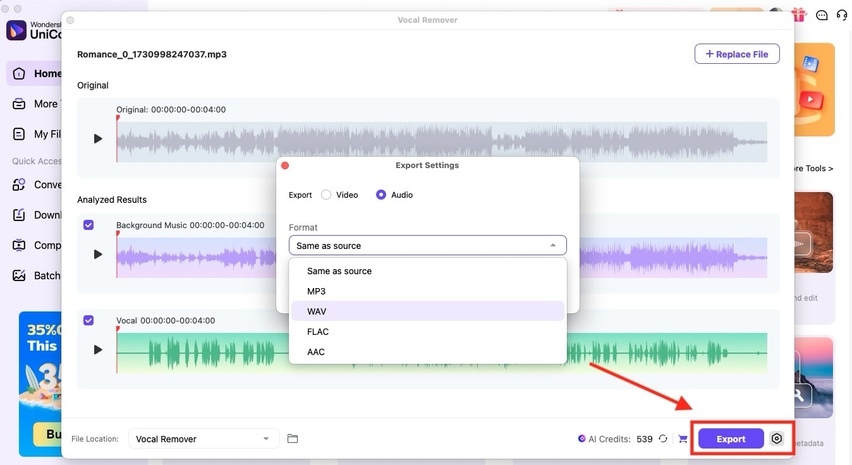The height and width of the screenshot is (465, 852).
Task: Click the UniConverter logo icon
Action: coord(16,30)
